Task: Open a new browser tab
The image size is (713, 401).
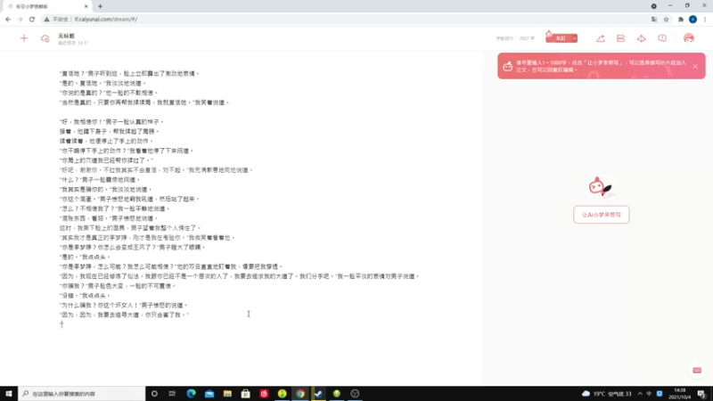Action: point(100,6)
